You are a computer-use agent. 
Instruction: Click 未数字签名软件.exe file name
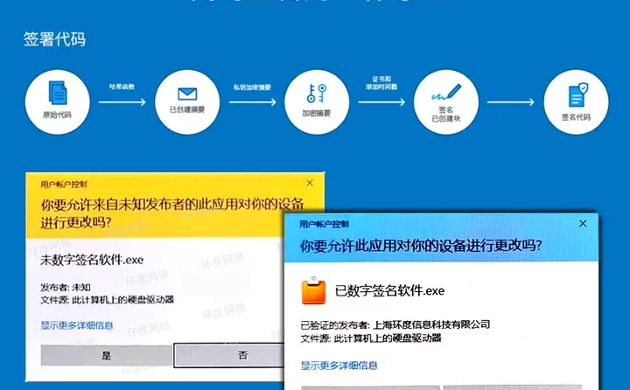[92, 260]
